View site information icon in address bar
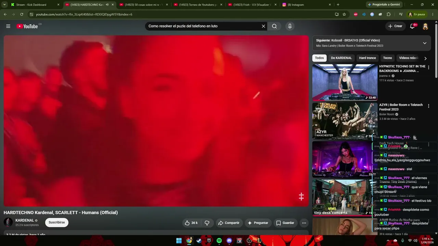Viewport: 438px width, 246px height. (31, 14)
